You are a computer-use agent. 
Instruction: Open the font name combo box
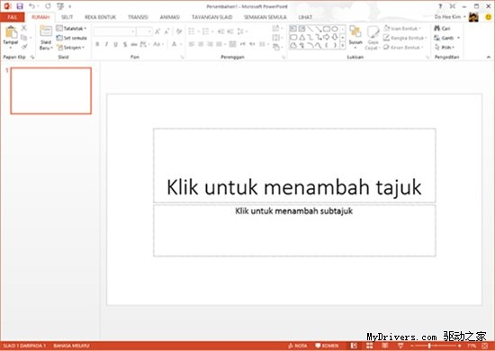pyautogui.click(x=114, y=31)
